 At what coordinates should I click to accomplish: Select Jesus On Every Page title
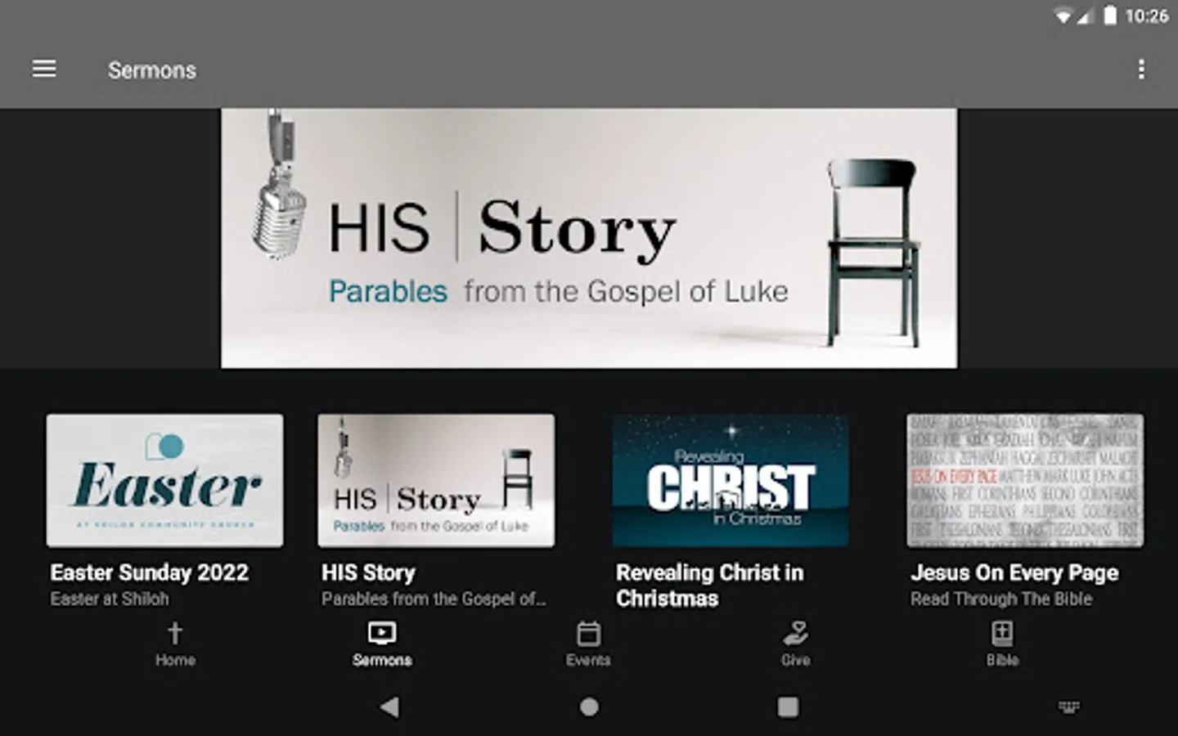[1014, 572]
